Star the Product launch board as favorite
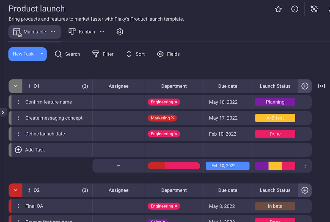The height and width of the screenshot is (222, 330). coord(278,9)
